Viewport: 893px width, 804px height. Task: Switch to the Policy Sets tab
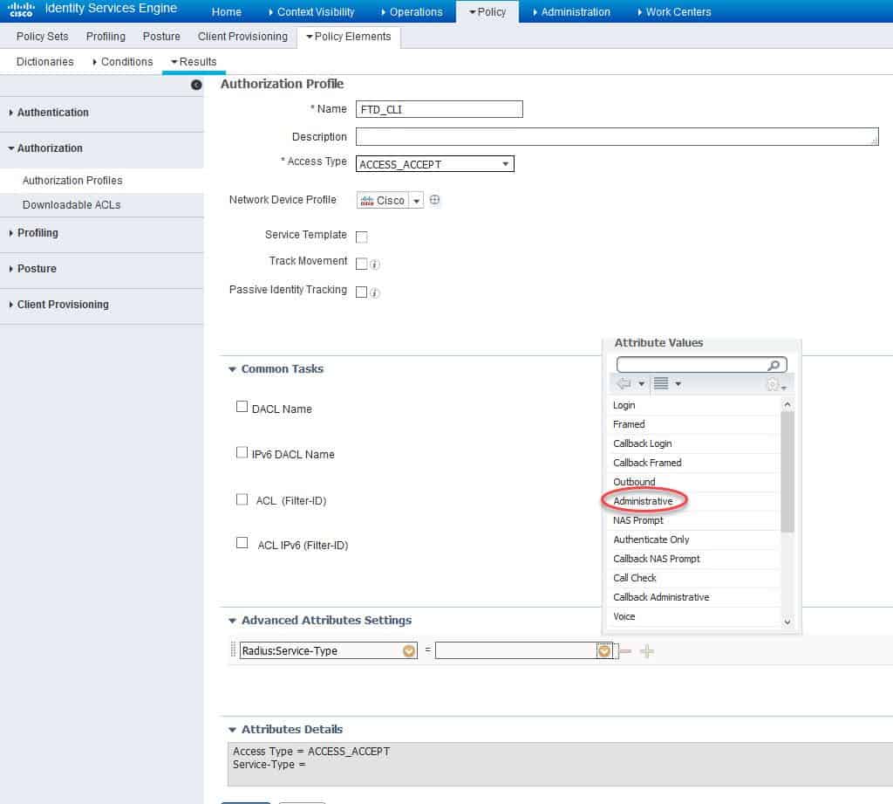(42, 37)
